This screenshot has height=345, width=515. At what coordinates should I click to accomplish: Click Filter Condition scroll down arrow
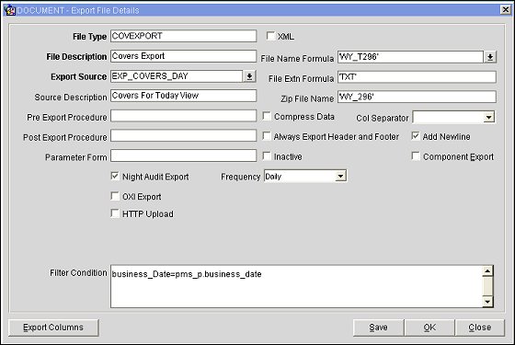tap(487, 302)
